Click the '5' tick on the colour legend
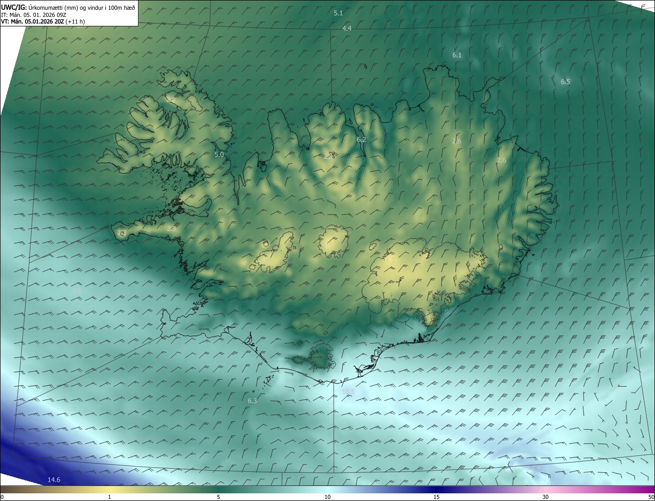 pyautogui.click(x=219, y=497)
